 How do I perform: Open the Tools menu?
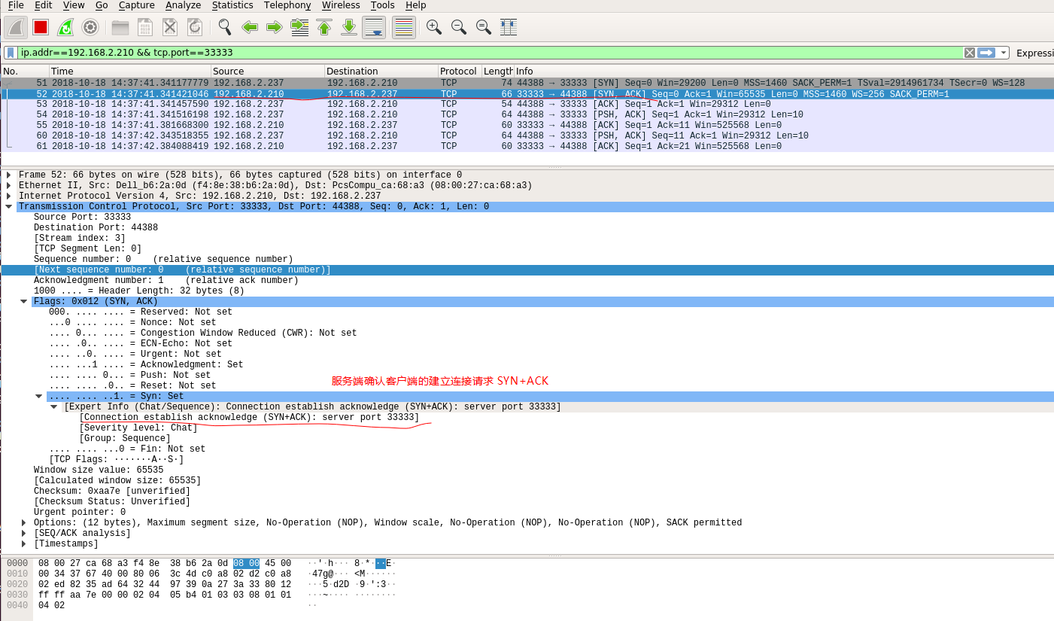(x=382, y=5)
